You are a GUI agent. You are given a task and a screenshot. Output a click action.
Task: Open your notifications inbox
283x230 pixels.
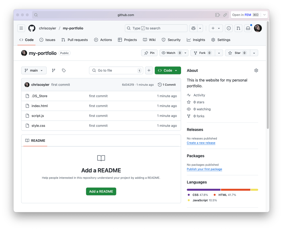tap(248, 28)
